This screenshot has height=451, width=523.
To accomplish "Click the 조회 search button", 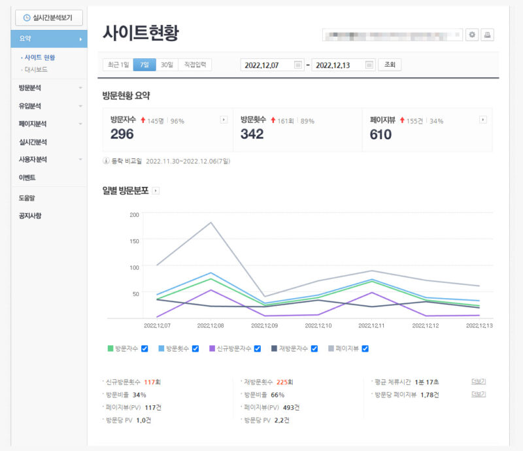I will tap(390, 65).
